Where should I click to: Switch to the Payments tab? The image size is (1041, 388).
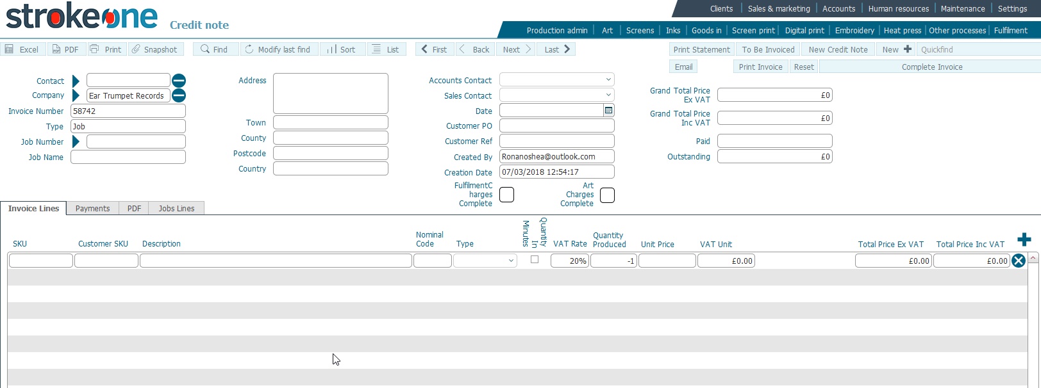[92, 209]
